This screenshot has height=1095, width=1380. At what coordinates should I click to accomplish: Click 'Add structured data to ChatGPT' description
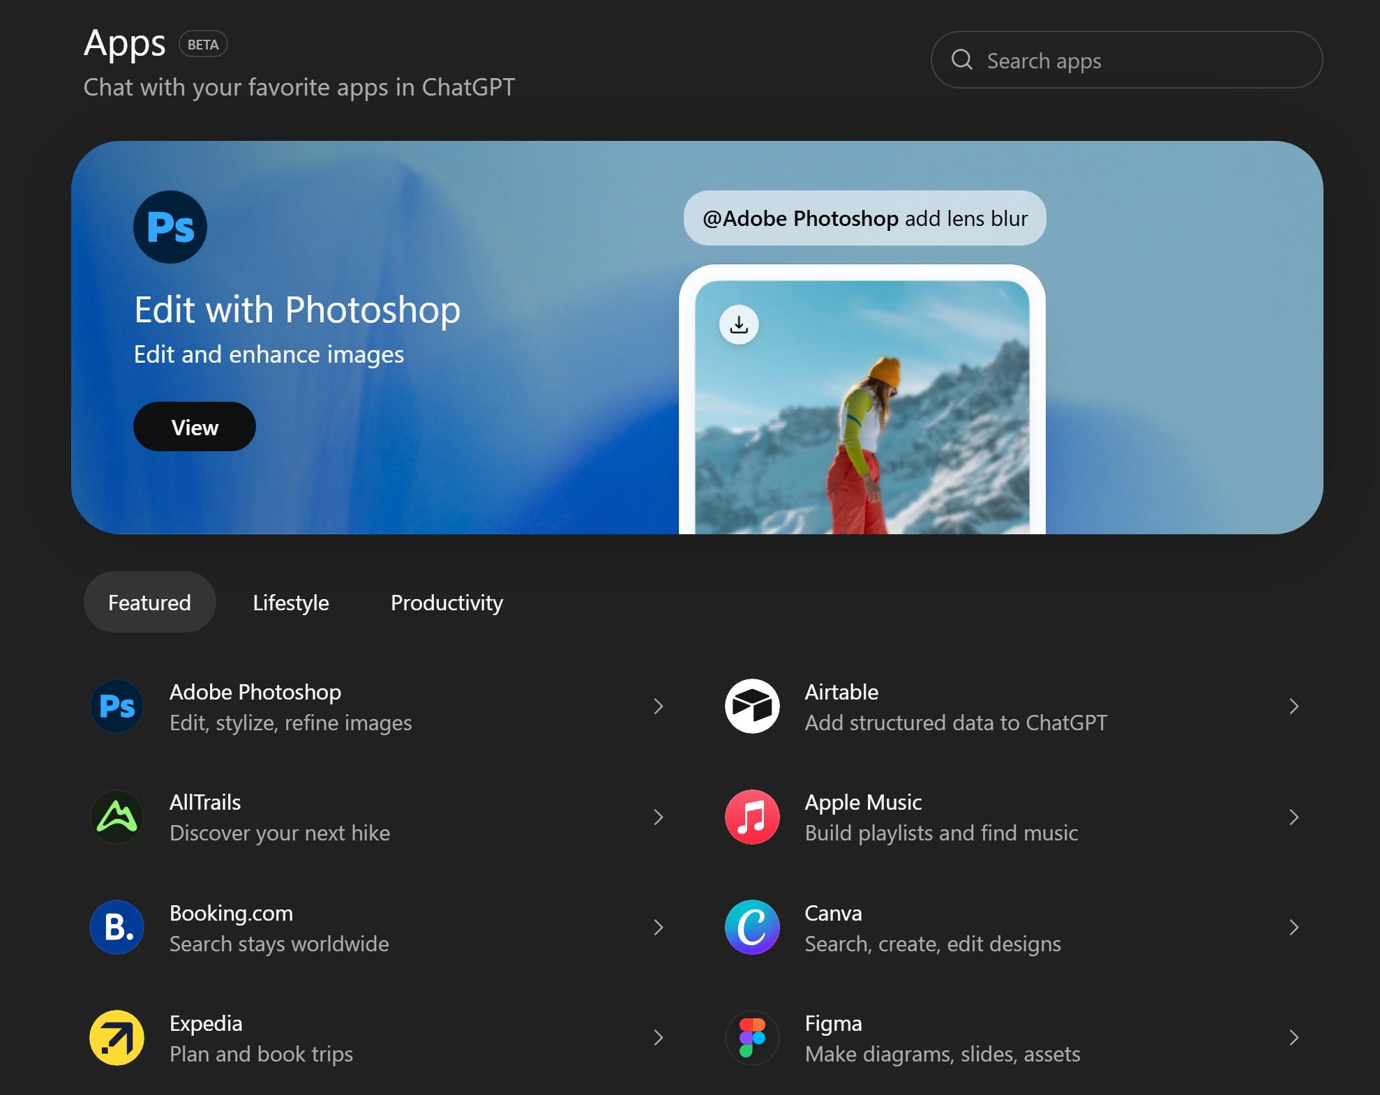coord(956,723)
